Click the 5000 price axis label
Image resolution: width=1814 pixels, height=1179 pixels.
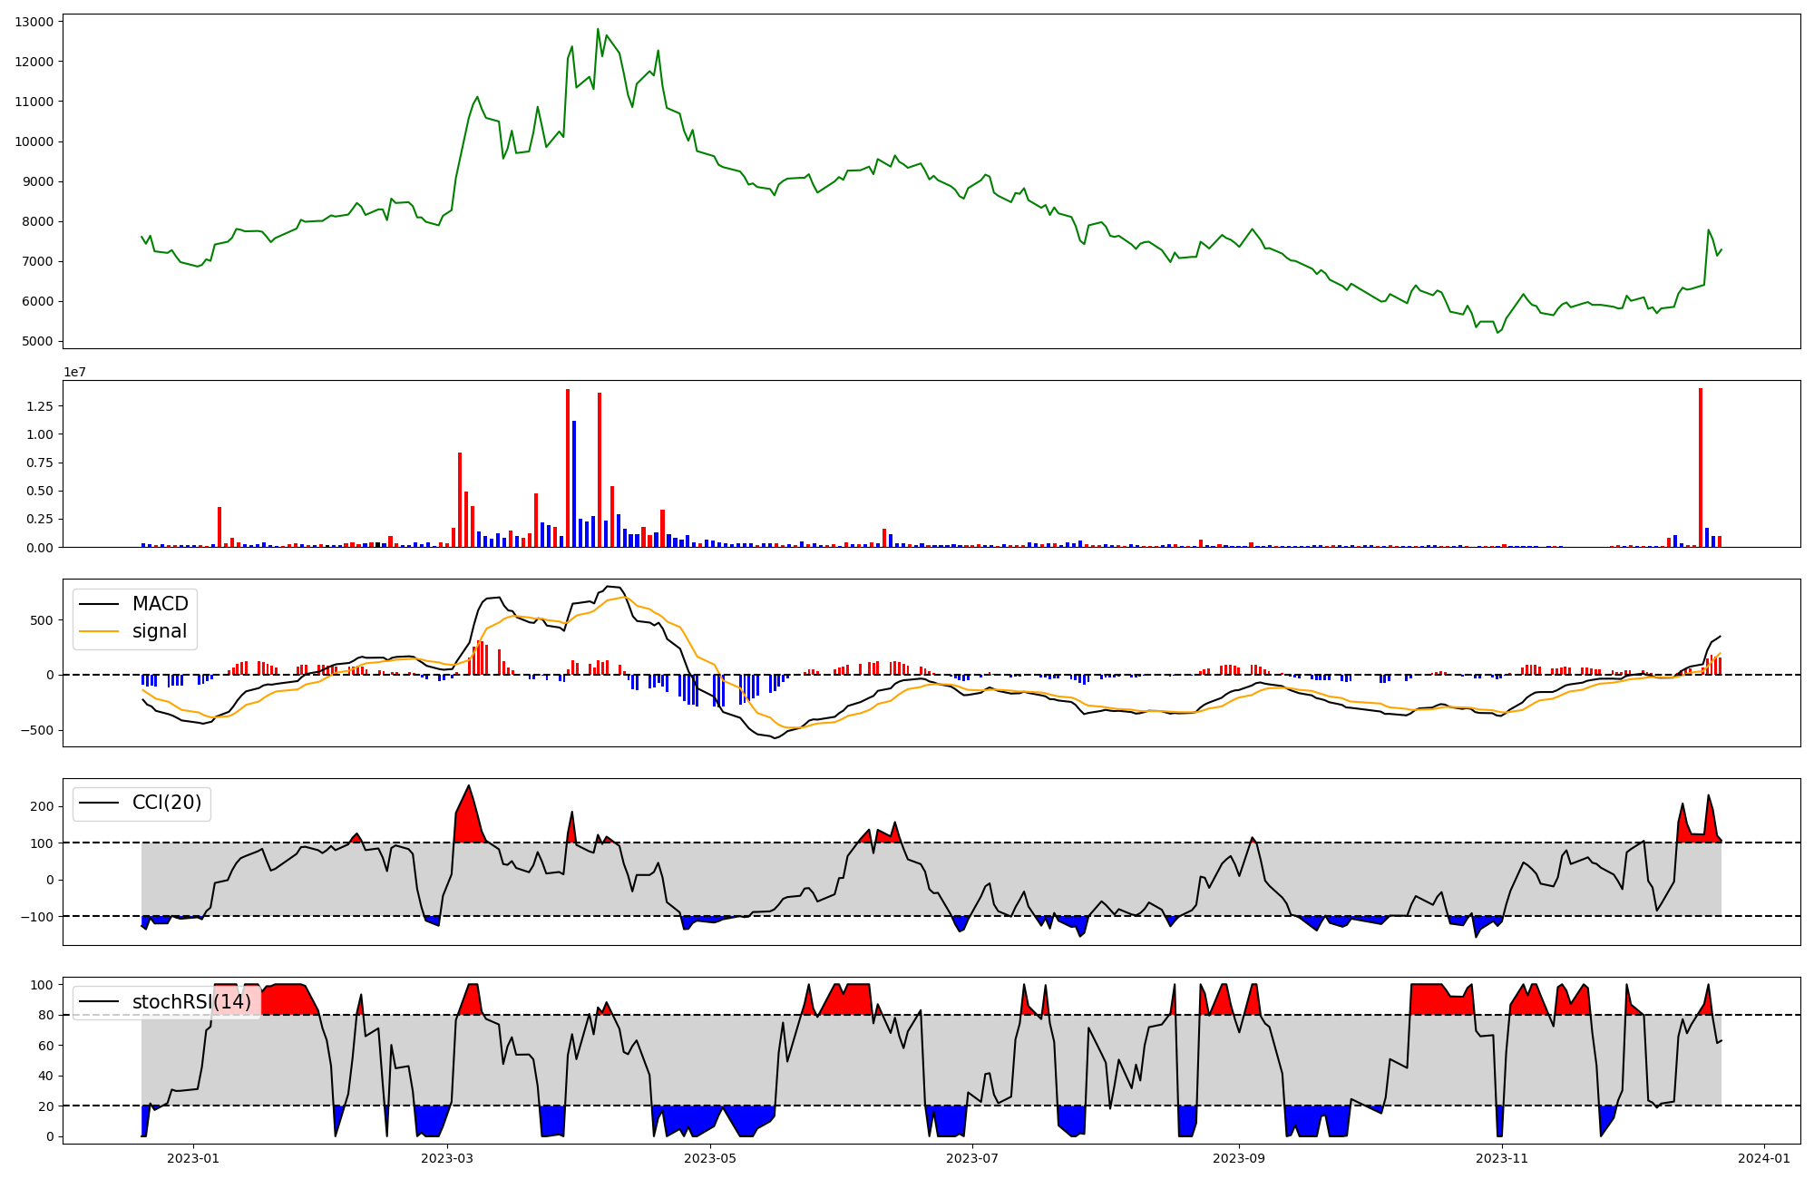tap(37, 342)
